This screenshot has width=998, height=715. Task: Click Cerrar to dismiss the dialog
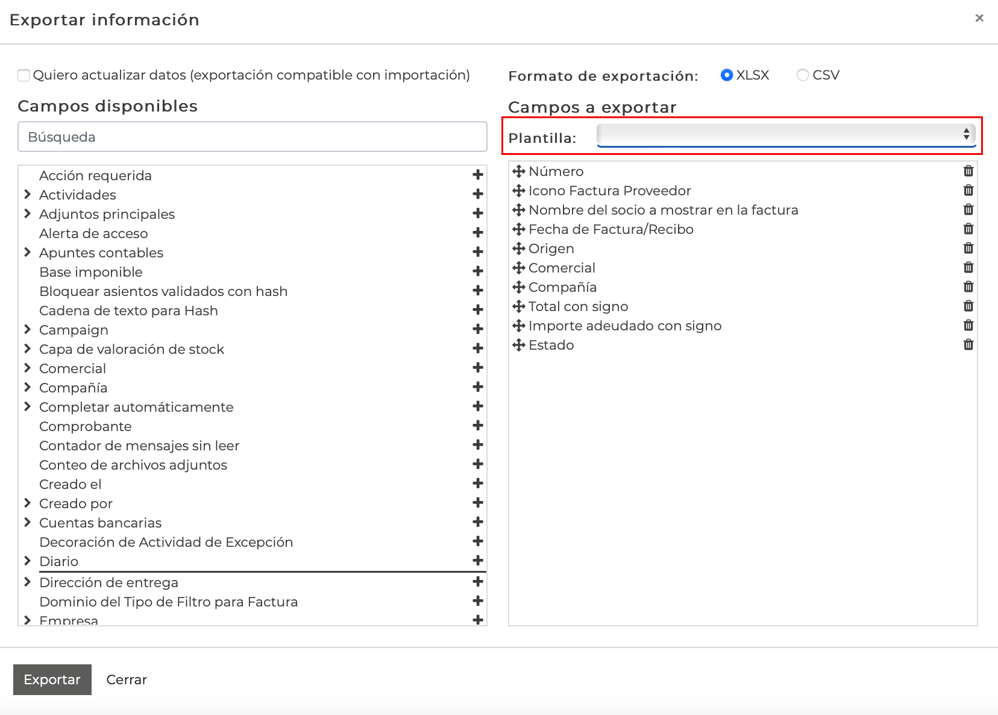(x=127, y=679)
